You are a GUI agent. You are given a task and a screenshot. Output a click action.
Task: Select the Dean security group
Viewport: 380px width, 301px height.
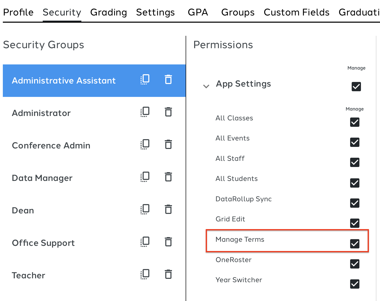point(23,211)
